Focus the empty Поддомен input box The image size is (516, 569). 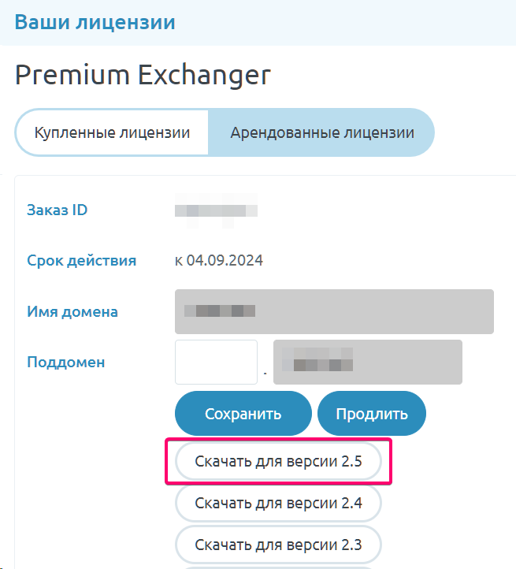coord(216,363)
